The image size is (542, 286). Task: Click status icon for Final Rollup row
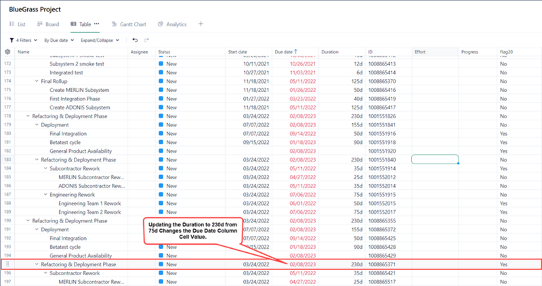click(161, 81)
